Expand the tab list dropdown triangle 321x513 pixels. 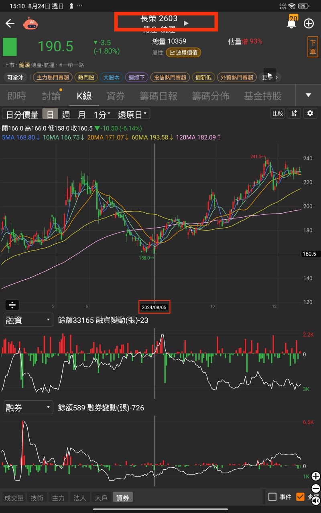(x=308, y=95)
